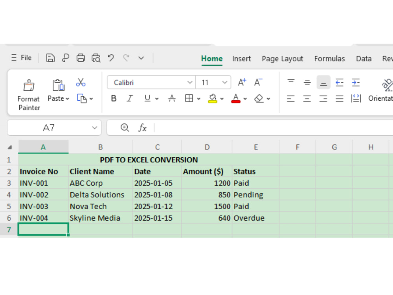Click cell with date 2025-01-05
The image size is (393, 295).
(x=157, y=183)
